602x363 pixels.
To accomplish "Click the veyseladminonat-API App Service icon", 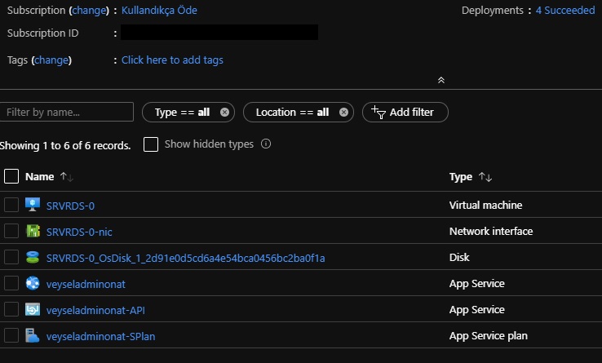I will pos(33,309).
